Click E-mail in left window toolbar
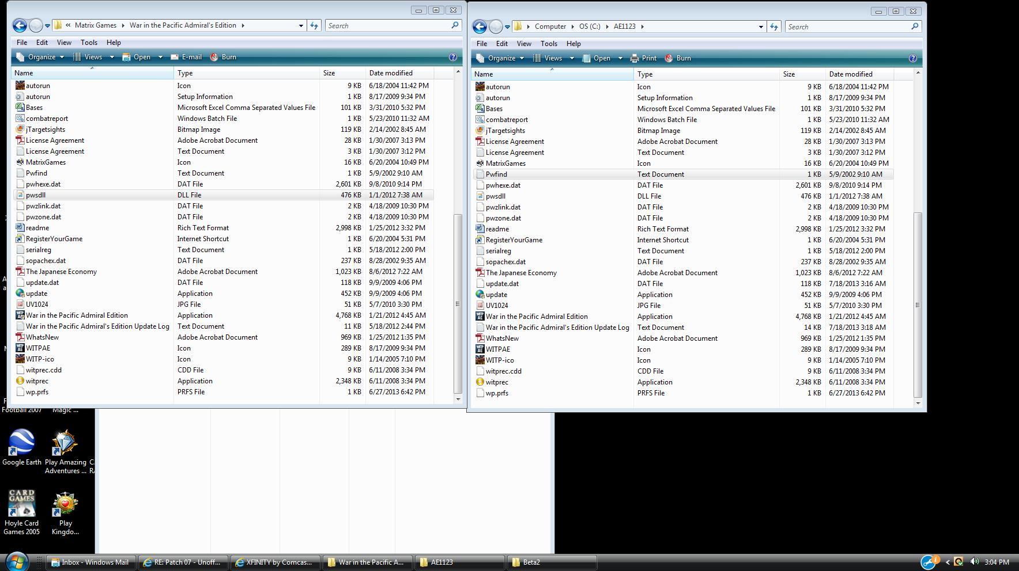 coord(186,57)
